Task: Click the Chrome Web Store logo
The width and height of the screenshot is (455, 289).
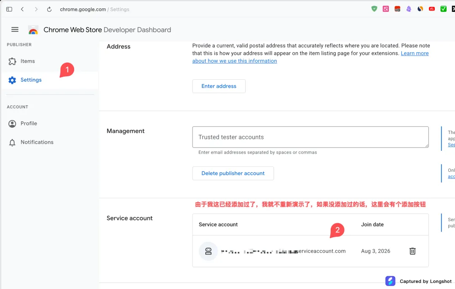Action: pyautogui.click(x=33, y=30)
